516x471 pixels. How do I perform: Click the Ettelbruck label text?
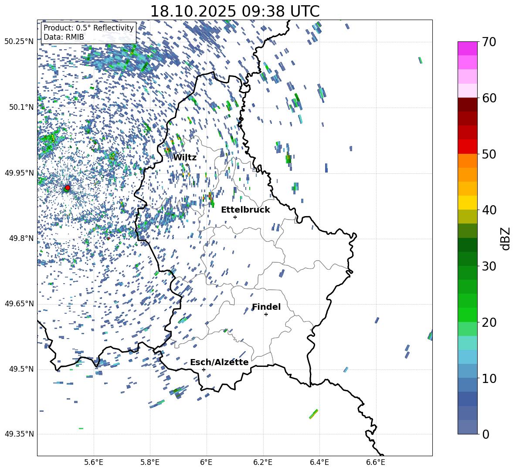tap(245, 210)
